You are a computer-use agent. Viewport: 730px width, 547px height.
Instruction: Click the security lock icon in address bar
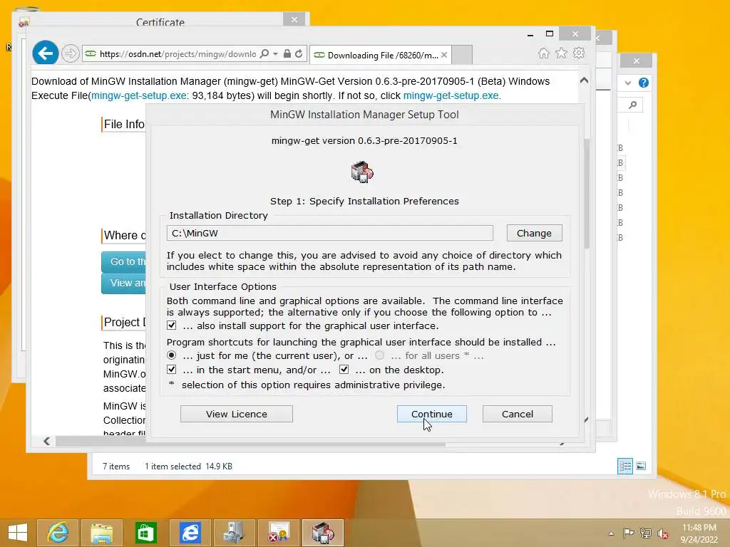(287, 54)
